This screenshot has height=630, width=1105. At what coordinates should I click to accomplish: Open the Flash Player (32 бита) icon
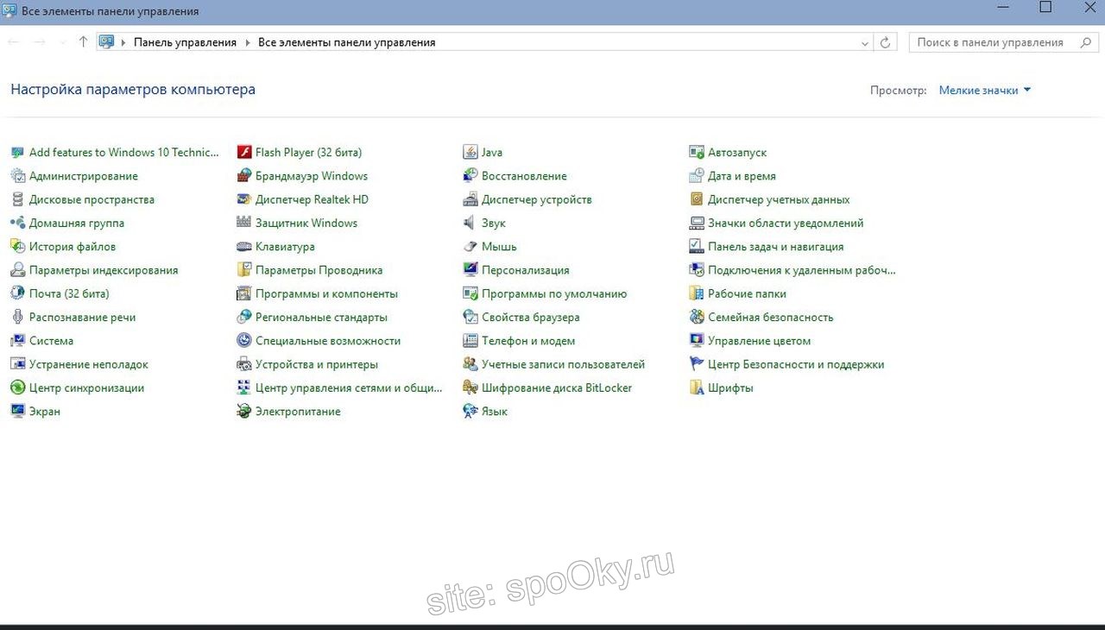pos(244,153)
